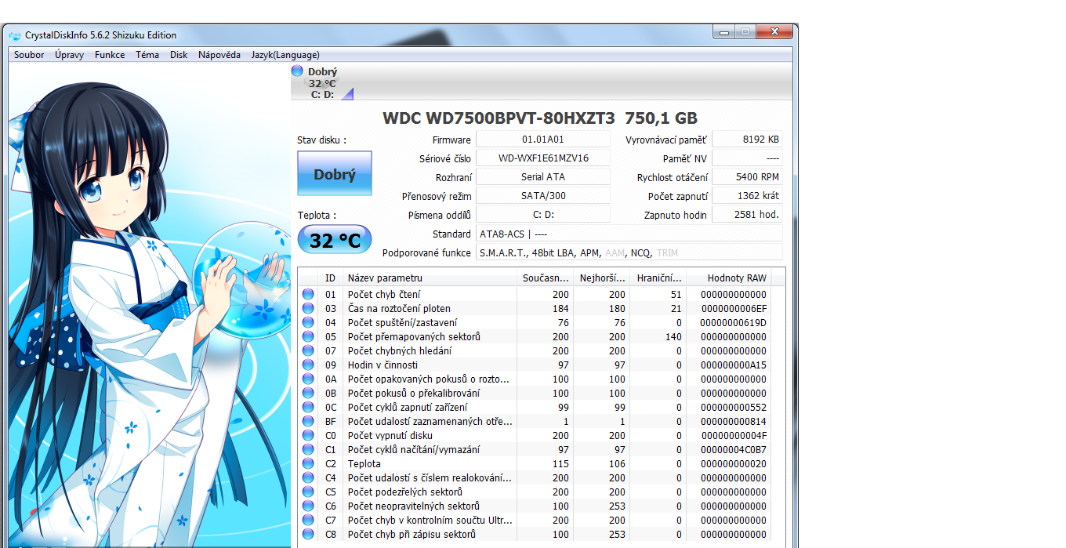Viewport: 1066px width, 548px height.
Task: Click the Rozhraní Serial ATA field
Action: click(x=543, y=177)
